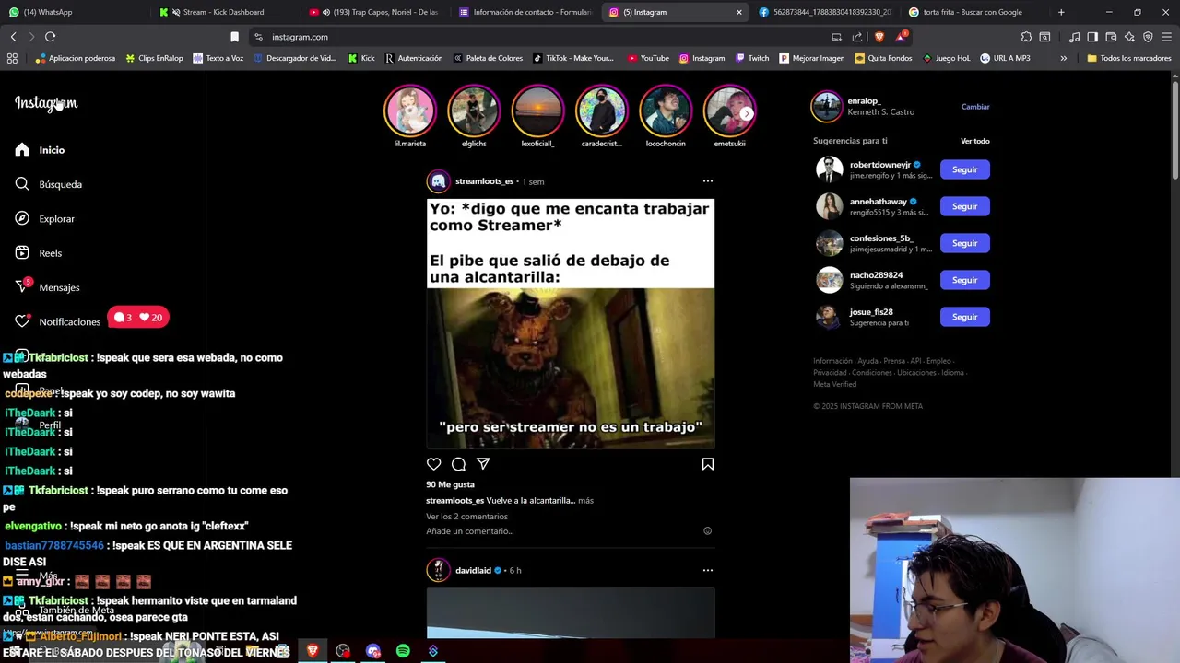1180x663 pixels.
Task: Reload the Instagram page
Action: pos(50,37)
